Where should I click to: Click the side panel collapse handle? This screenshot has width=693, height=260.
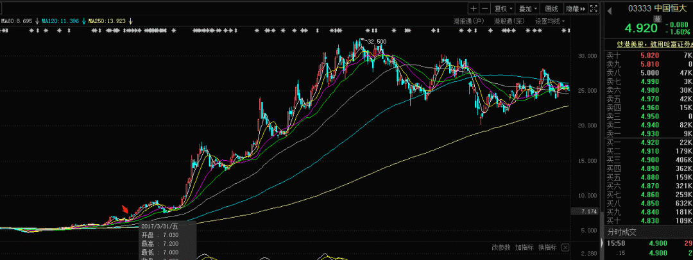click(601, 242)
